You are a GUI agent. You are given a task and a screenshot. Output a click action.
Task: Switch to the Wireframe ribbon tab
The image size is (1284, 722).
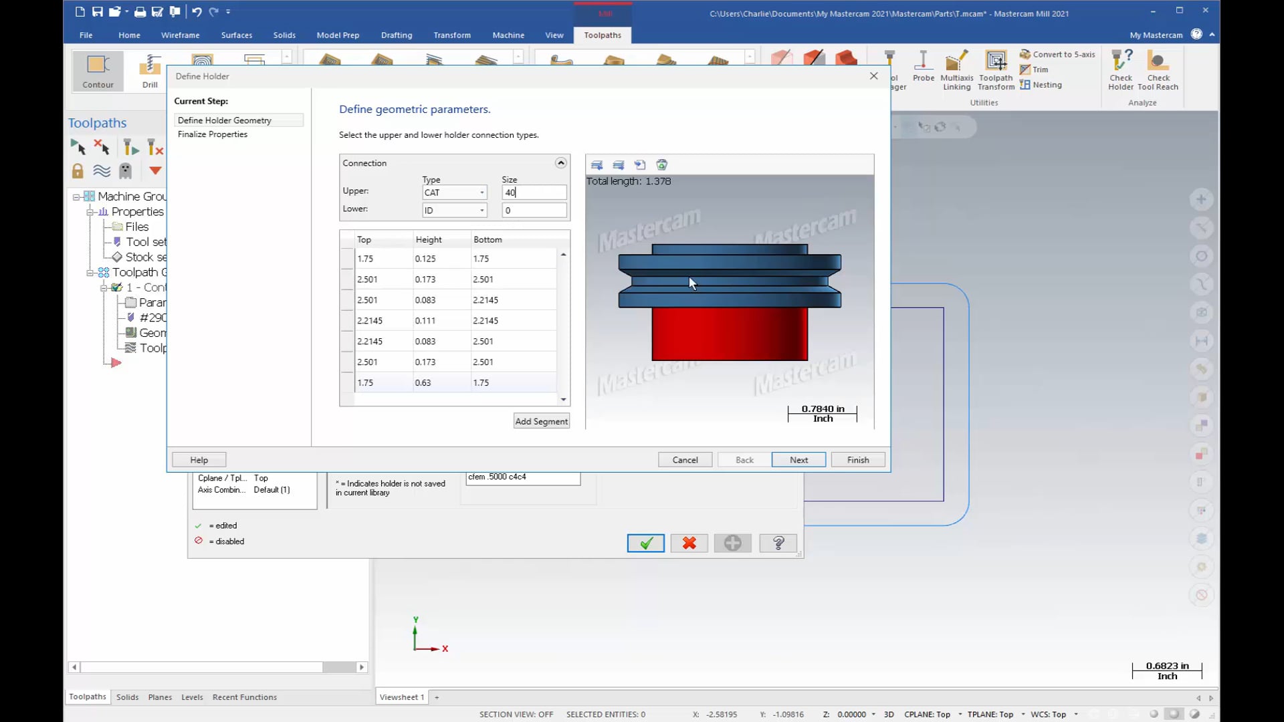(180, 35)
